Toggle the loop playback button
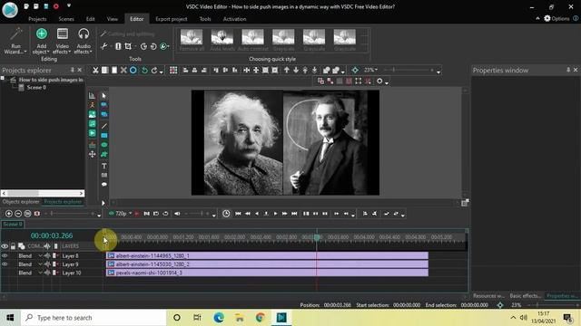Viewport: 581px width, 326px height. [165, 214]
